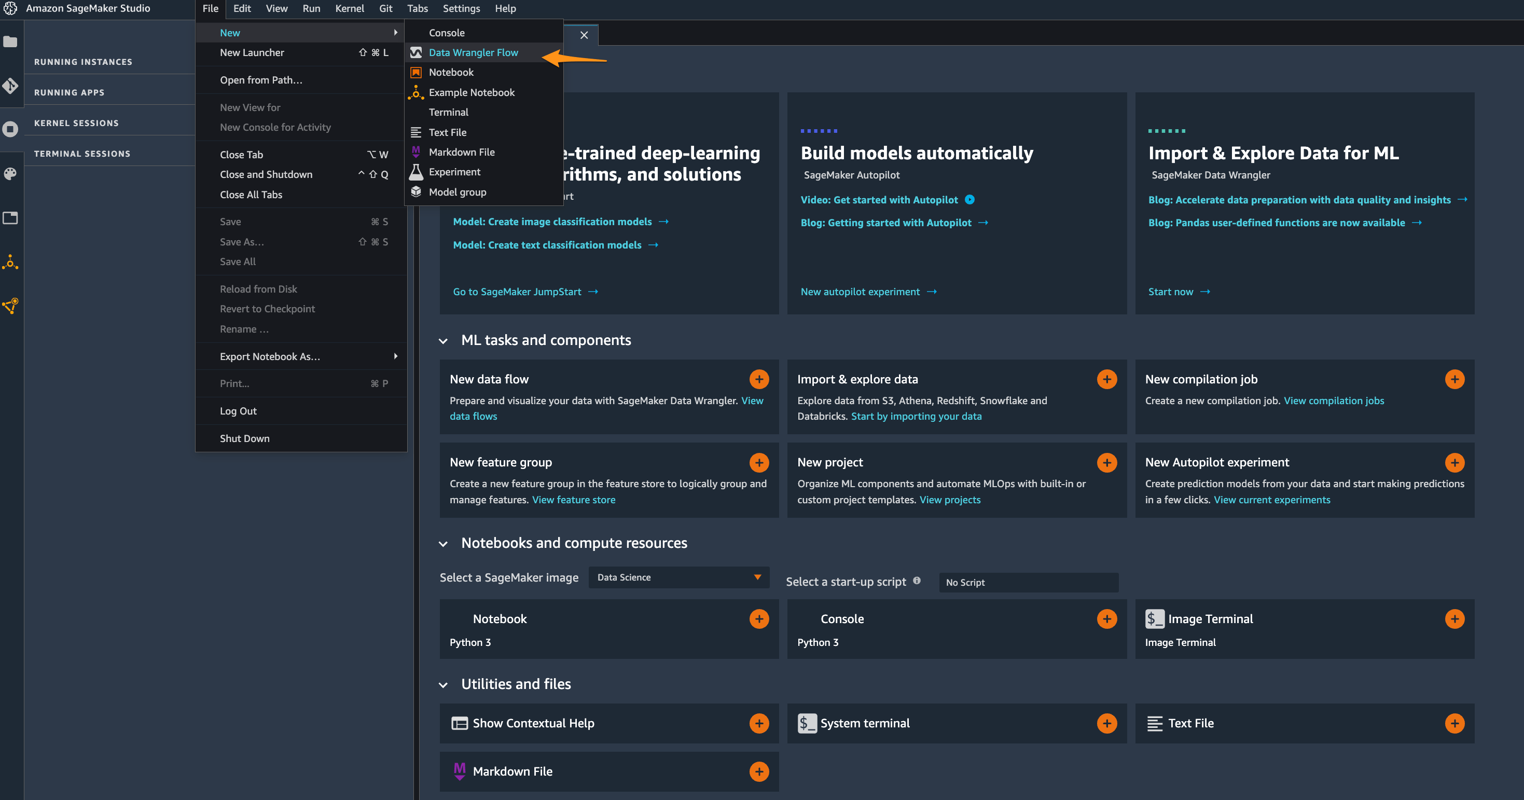
Task: Click the plus icon on New data flow
Action: click(759, 379)
